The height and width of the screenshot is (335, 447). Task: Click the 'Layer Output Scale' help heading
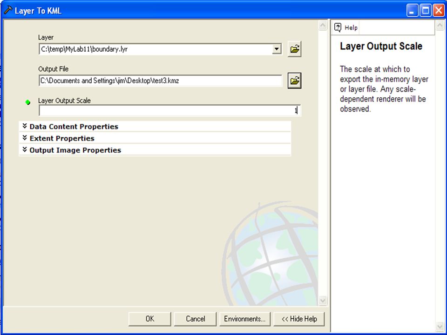[x=381, y=46]
